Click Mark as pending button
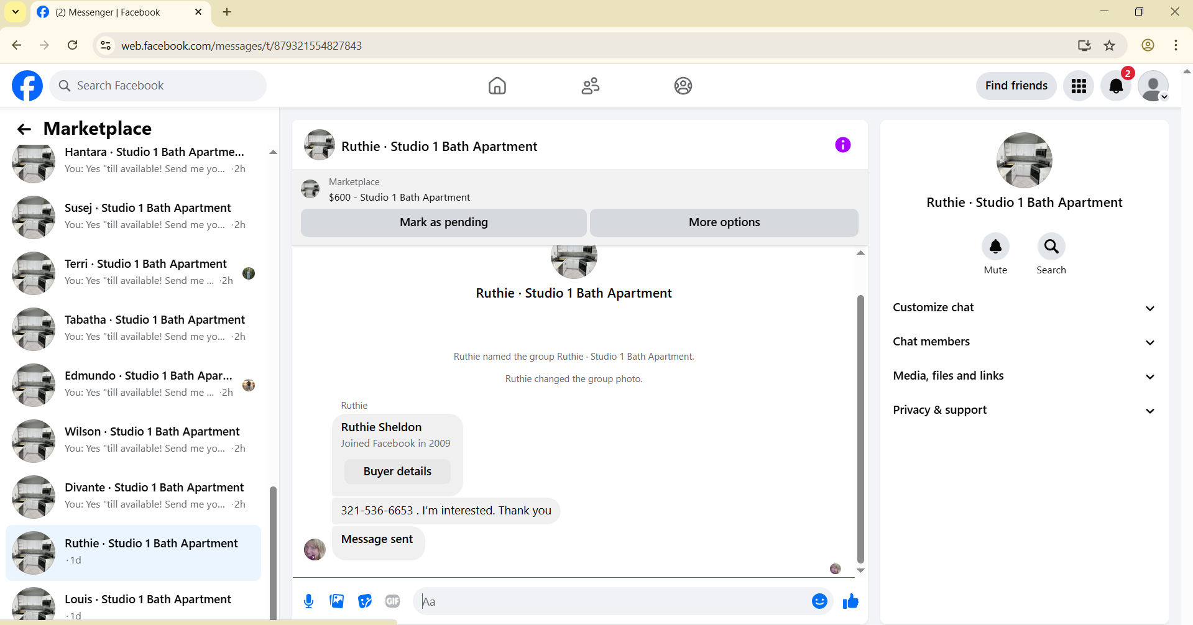 444,222
